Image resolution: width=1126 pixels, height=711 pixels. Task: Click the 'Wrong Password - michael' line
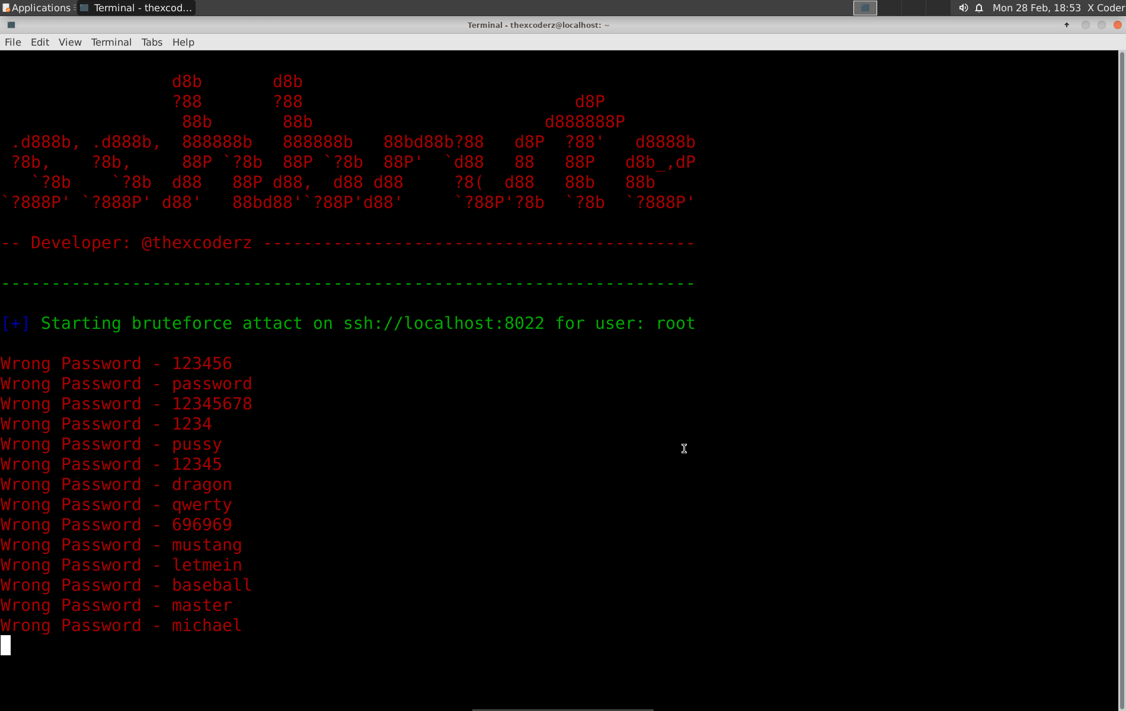pos(121,626)
